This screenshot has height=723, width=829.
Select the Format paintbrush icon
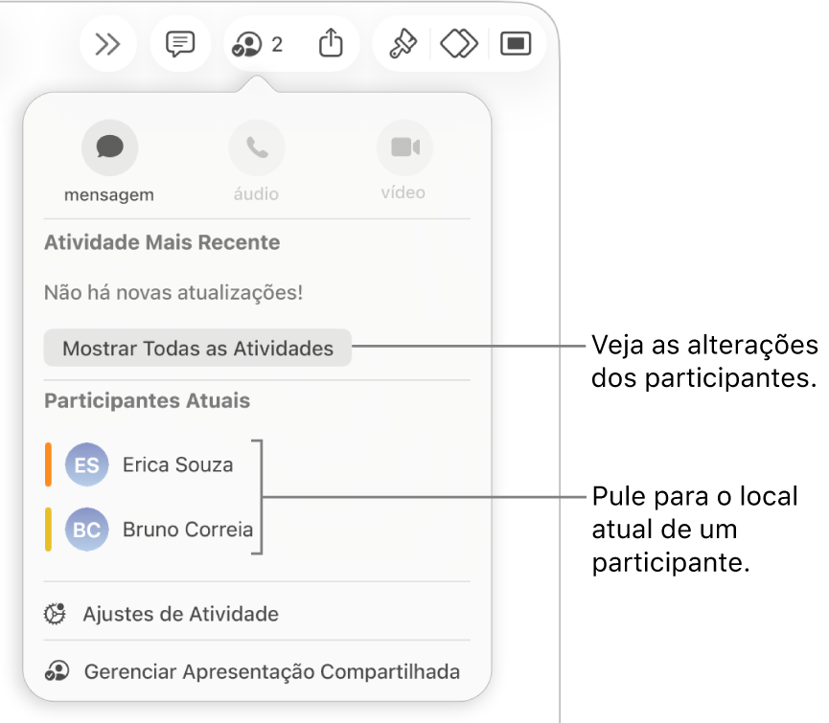tap(401, 44)
